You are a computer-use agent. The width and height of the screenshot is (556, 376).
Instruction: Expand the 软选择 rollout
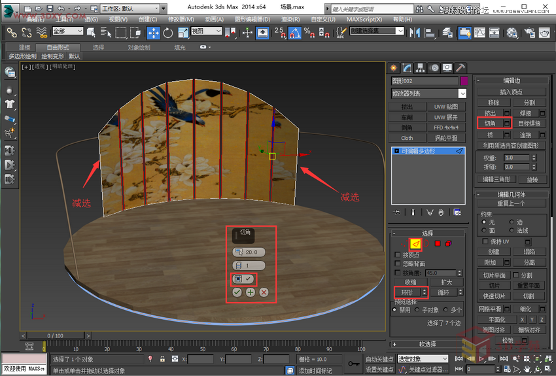pyautogui.click(x=427, y=344)
